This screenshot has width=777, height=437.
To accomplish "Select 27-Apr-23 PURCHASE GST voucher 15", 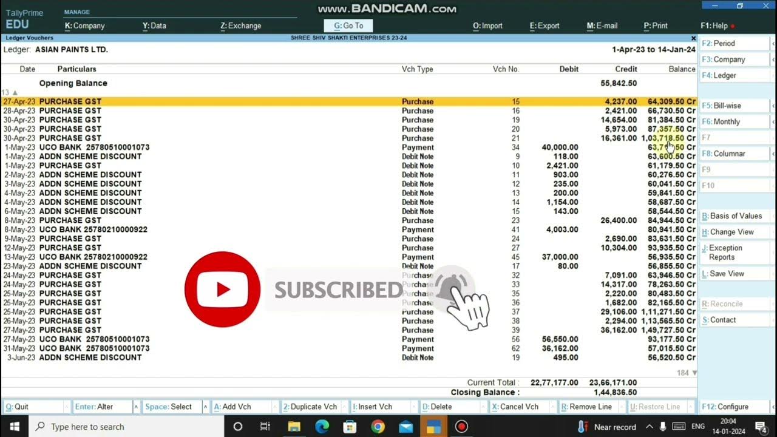I will coord(349,101).
